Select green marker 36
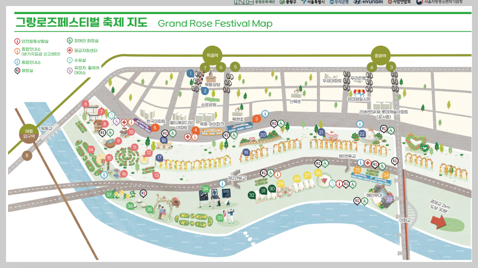Screen dimensions: 478x268 coord(130,206)
